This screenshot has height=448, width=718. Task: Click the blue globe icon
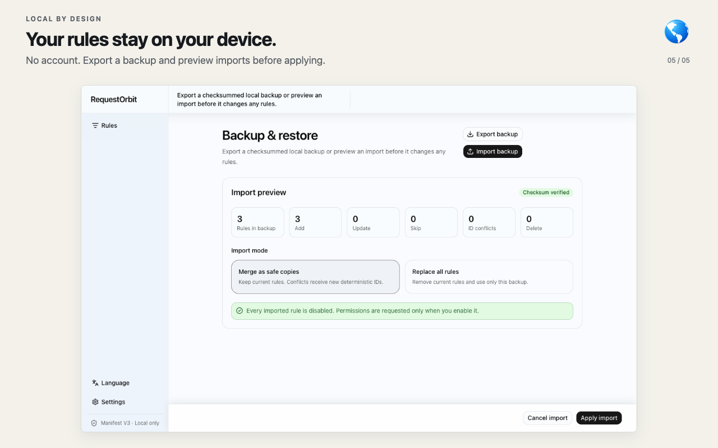[676, 32]
